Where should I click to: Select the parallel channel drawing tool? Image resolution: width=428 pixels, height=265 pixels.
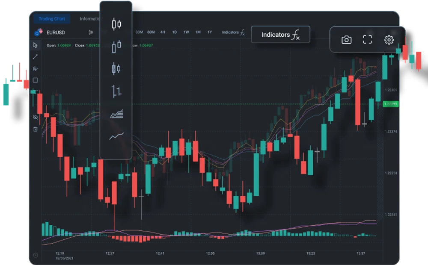[35, 68]
